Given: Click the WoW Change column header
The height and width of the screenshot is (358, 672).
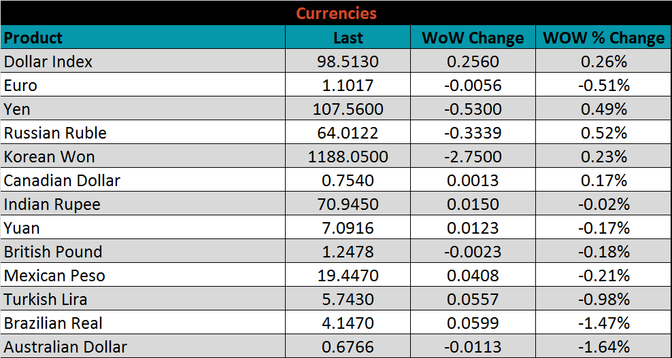Looking at the screenshot, I should (x=473, y=38).
